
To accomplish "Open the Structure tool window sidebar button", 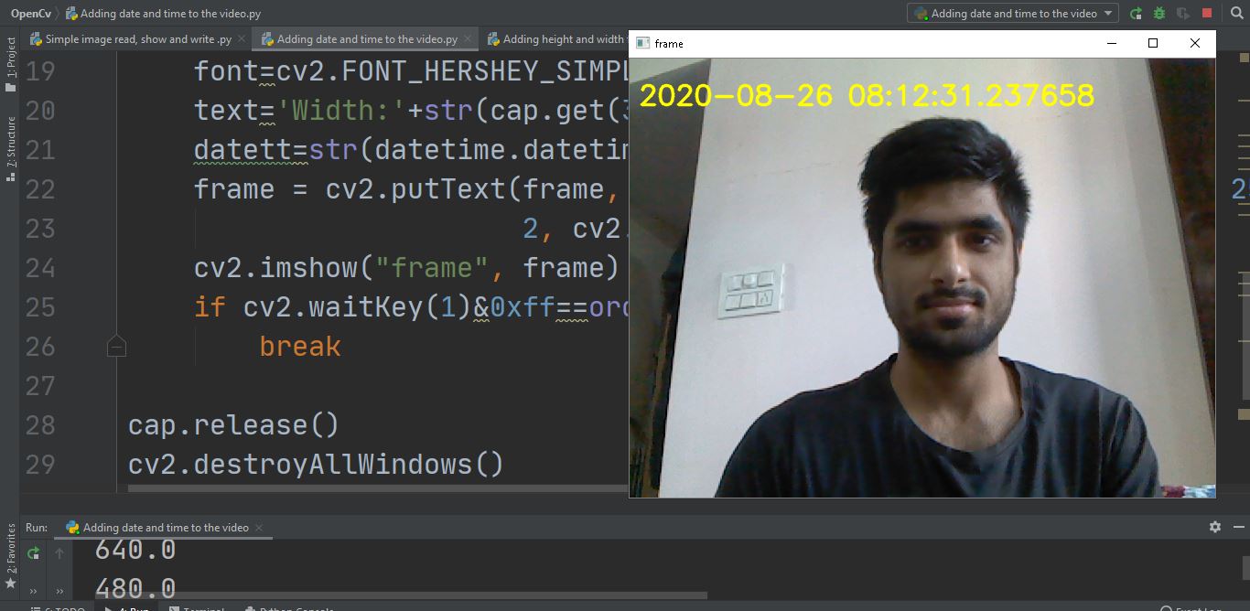I will tap(10, 148).
